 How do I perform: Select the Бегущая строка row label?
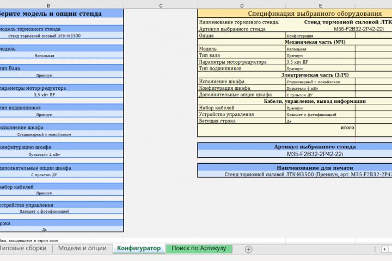coord(242,121)
